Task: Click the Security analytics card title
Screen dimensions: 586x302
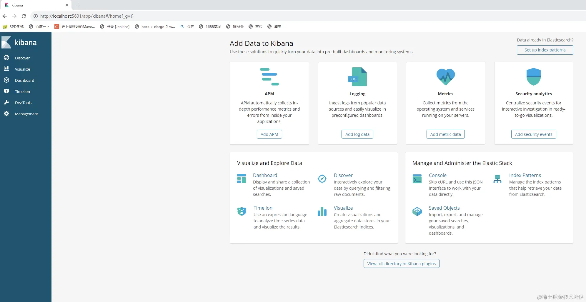Action: coord(534,94)
